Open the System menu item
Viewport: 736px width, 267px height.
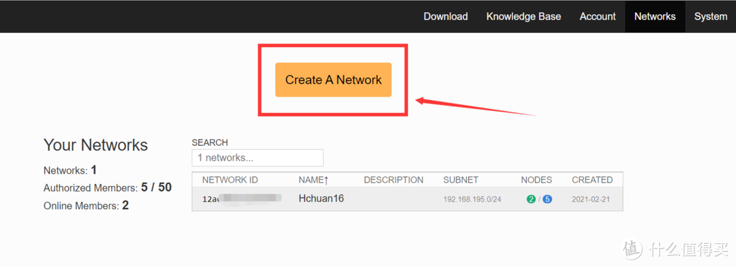pyautogui.click(x=711, y=16)
